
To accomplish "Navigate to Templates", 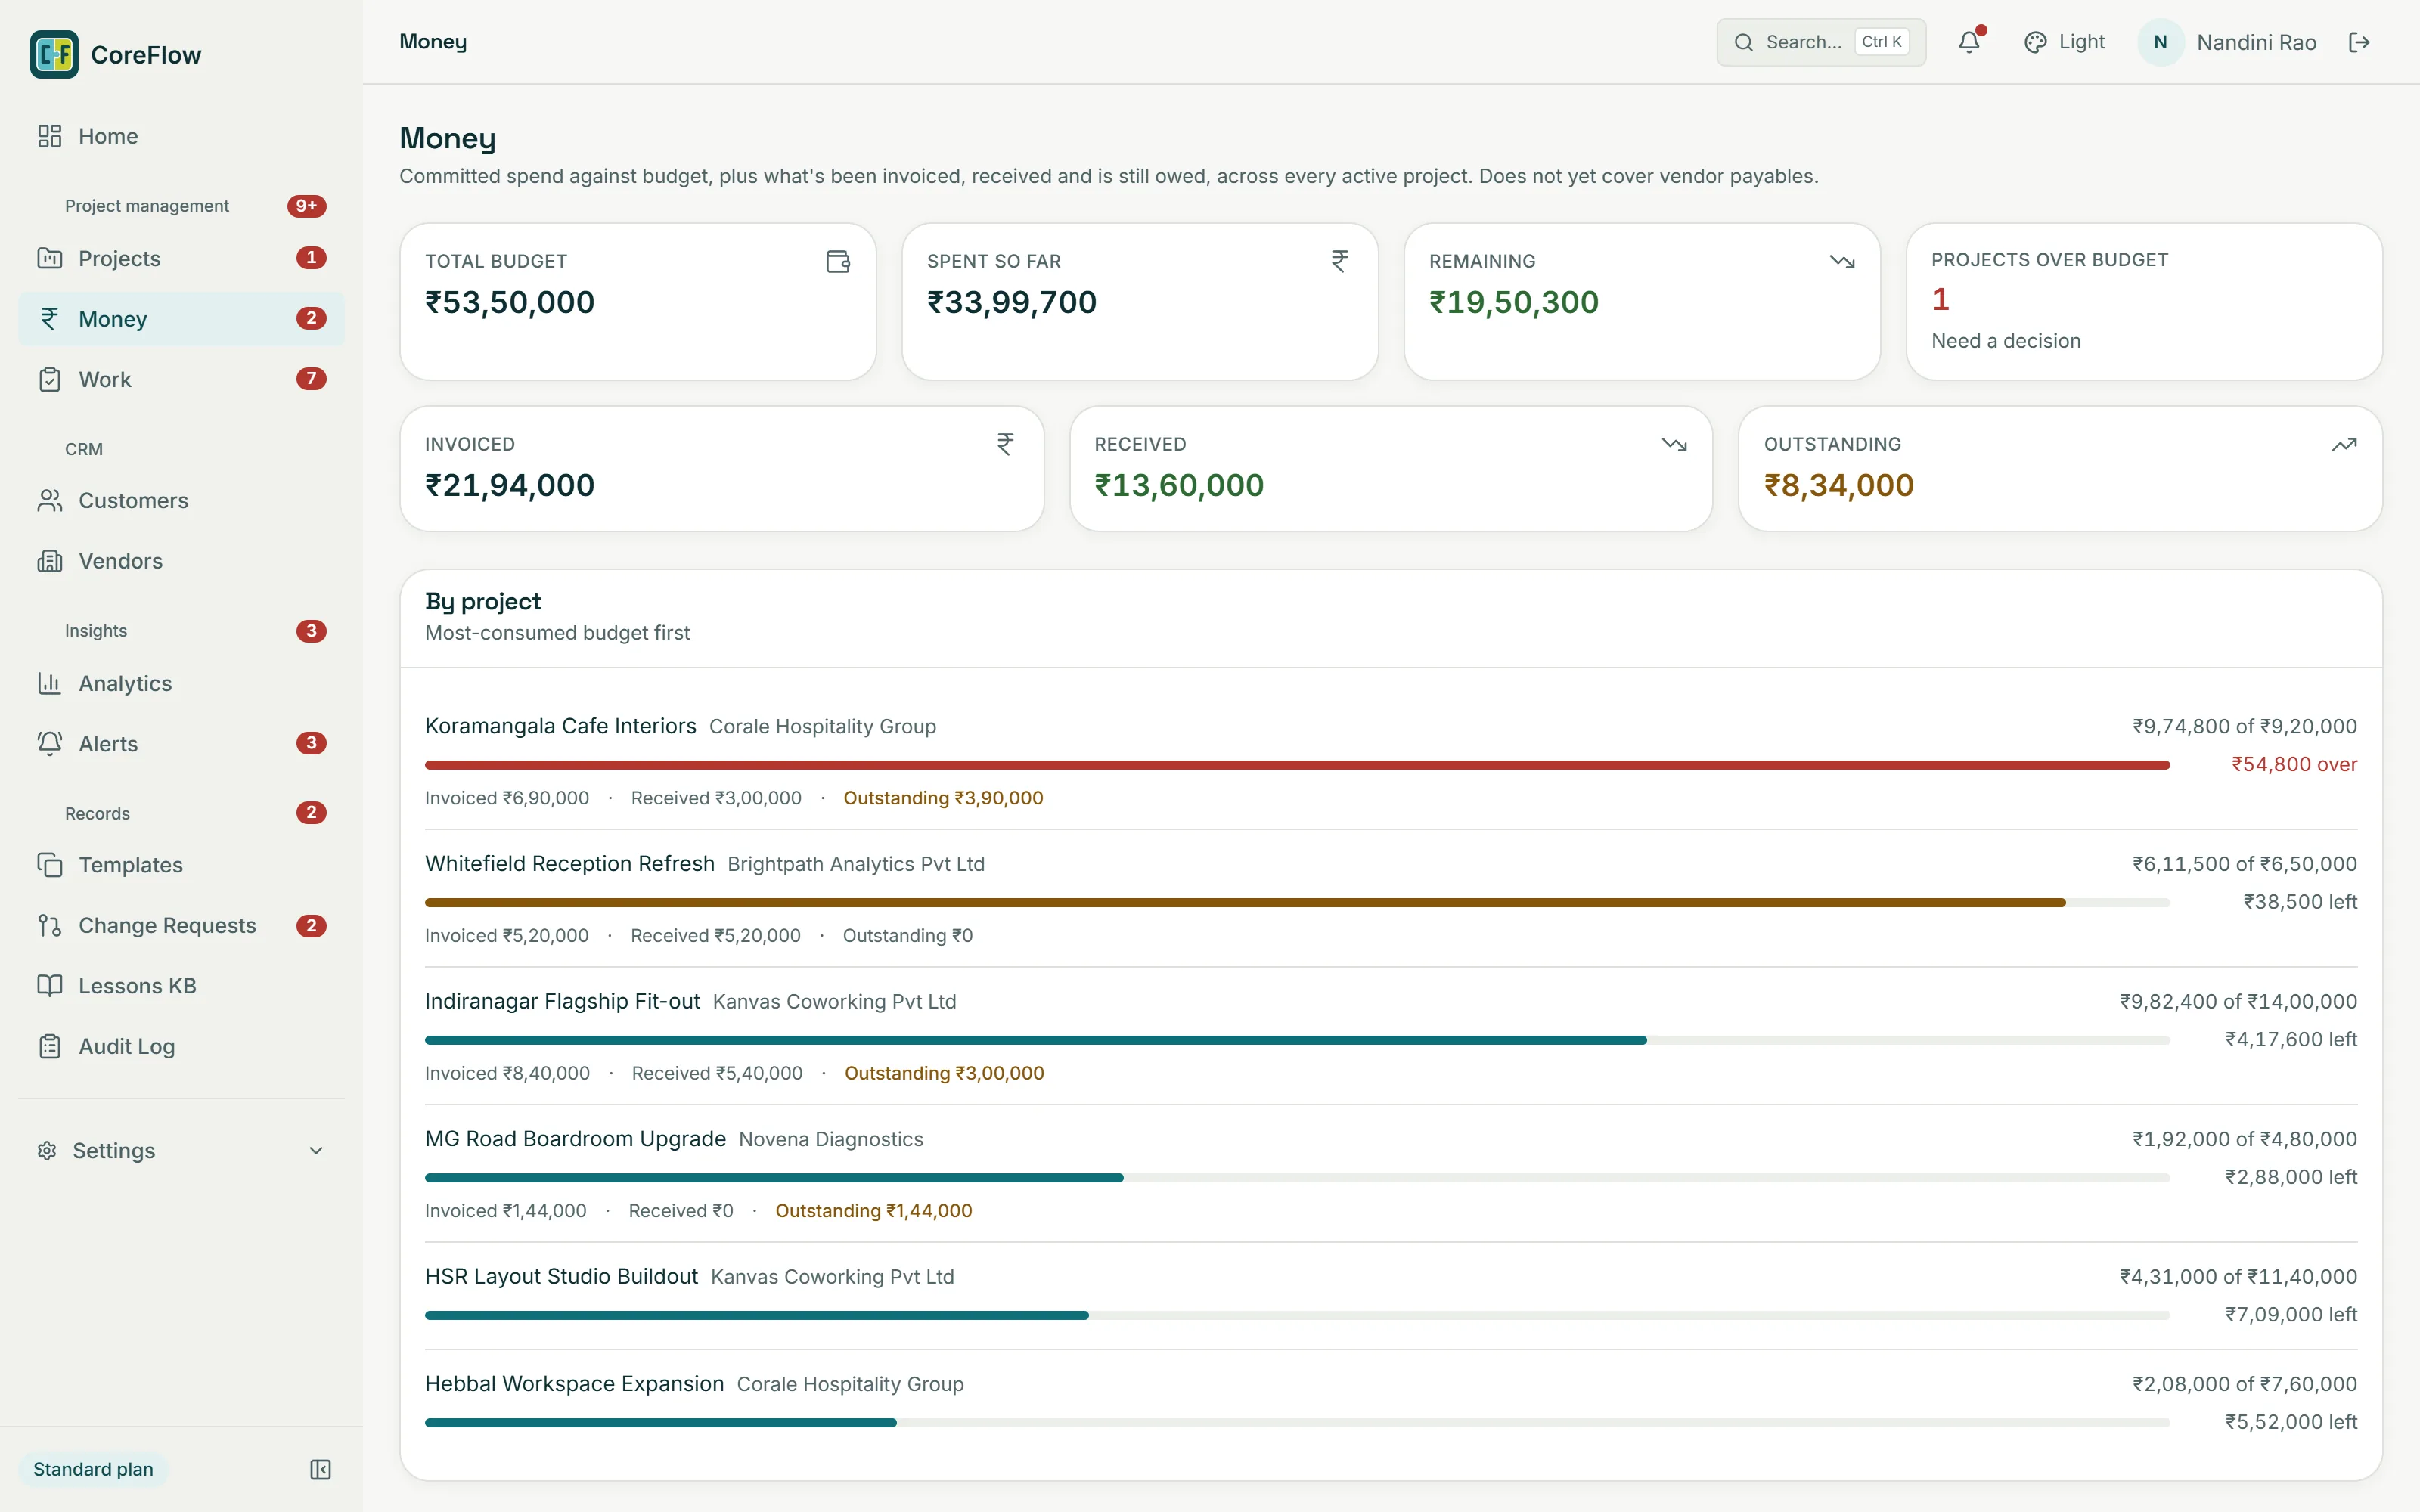I will (x=181, y=865).
